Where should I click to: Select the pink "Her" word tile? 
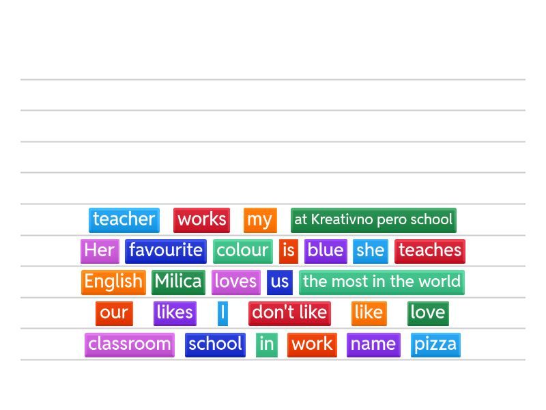(x=100, y=250)
